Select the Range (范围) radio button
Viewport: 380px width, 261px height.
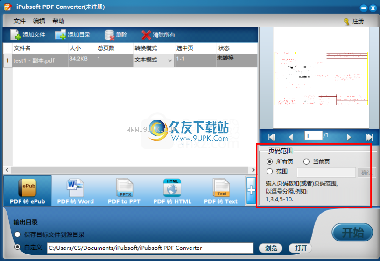click(x=269, y=171)
